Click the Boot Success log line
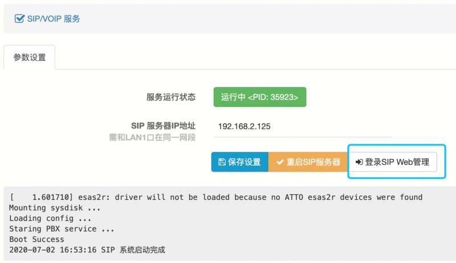 click(36, 239)
